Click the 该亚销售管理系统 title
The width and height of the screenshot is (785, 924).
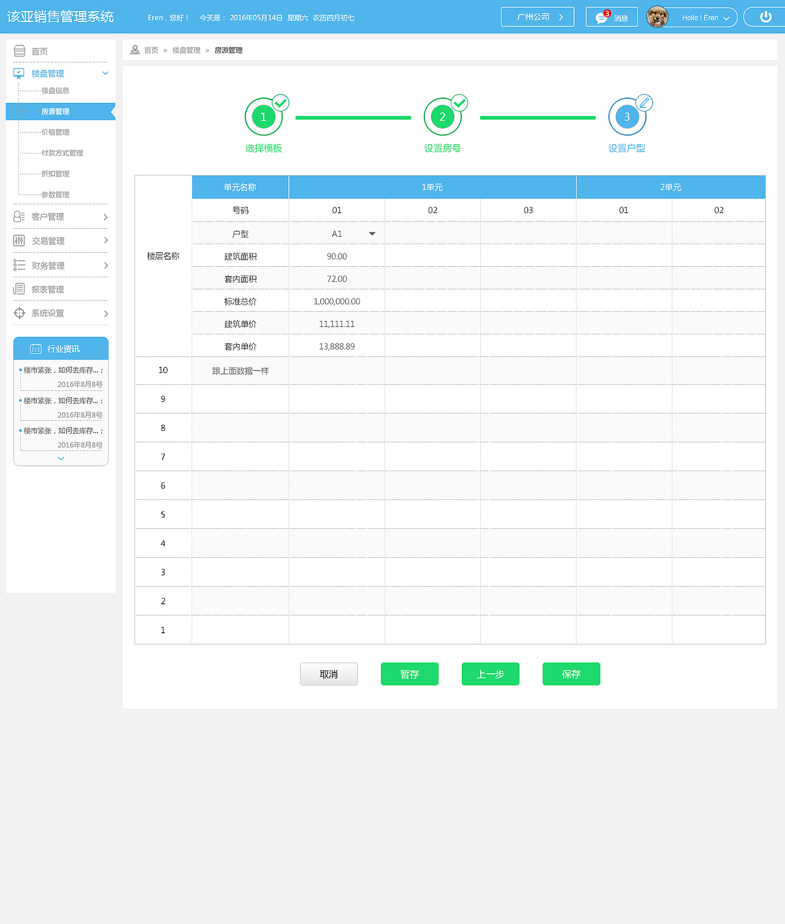coord(61,17)
